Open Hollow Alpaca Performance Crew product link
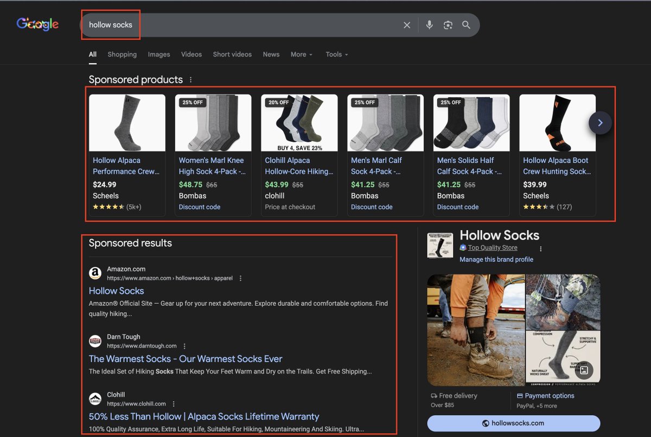 coord(126,166)
